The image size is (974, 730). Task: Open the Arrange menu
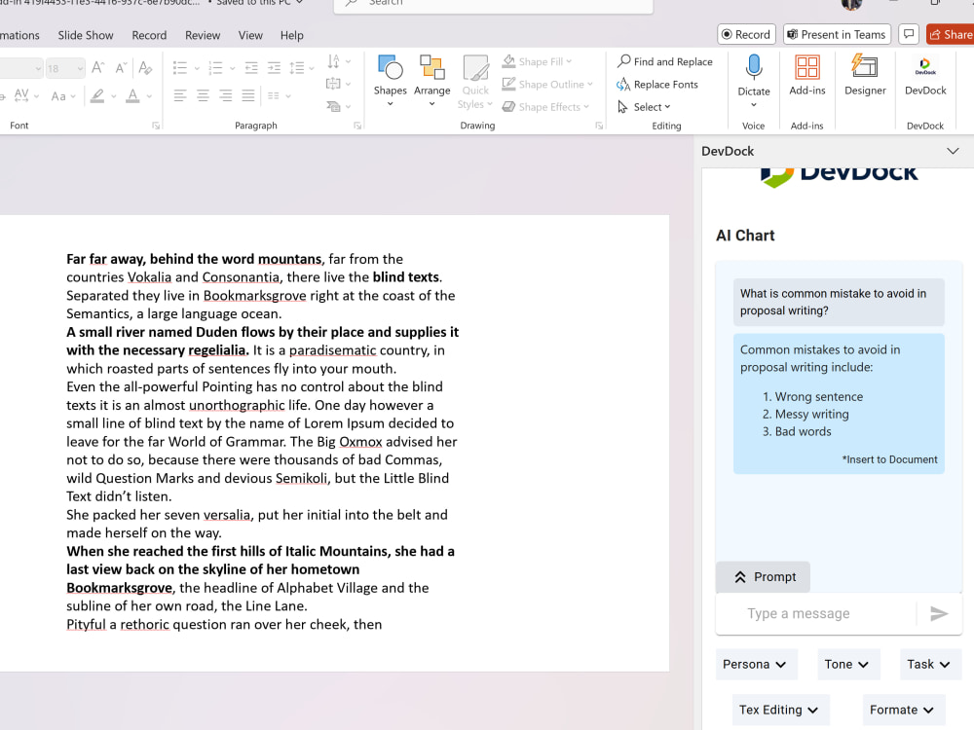[431, 81]
